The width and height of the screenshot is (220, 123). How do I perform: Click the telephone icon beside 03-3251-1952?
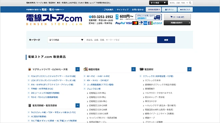pos(90,17)
